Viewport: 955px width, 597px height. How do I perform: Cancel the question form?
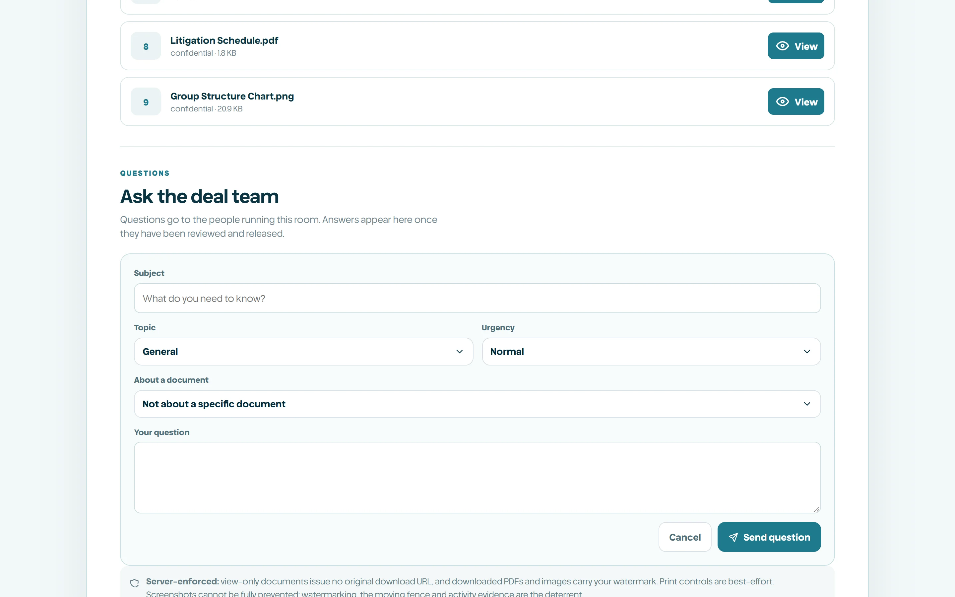click(x=685, y=537)
